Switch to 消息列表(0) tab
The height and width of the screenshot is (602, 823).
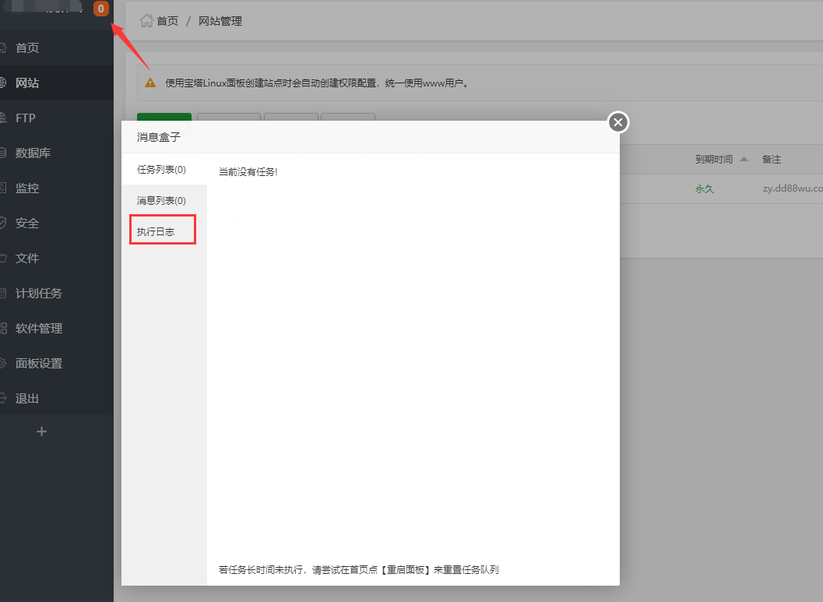click(164, 200)
